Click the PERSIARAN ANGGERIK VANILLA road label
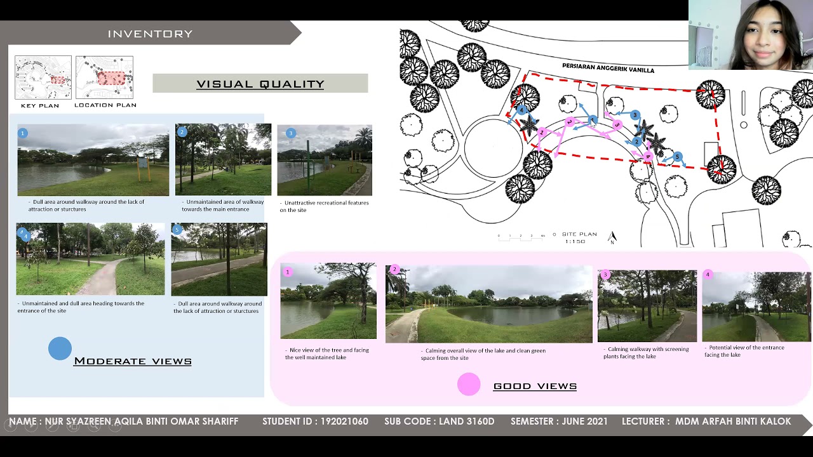The height and width of the screenshot is (457, 813). coord(608,69)
